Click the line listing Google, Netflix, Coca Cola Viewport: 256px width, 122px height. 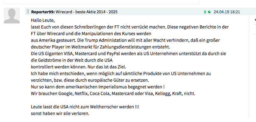(x=113, y=93)
